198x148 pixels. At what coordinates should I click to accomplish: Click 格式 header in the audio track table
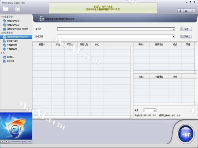[175, 44]
